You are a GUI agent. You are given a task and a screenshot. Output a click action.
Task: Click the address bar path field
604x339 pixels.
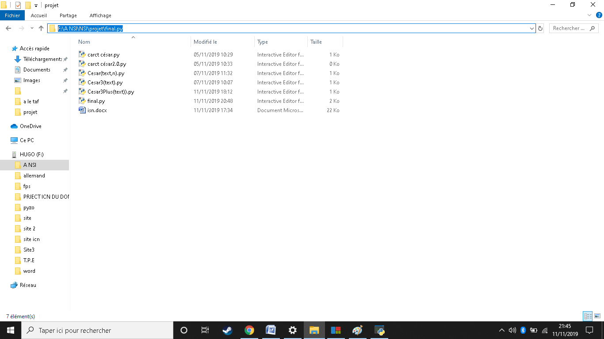291,28
